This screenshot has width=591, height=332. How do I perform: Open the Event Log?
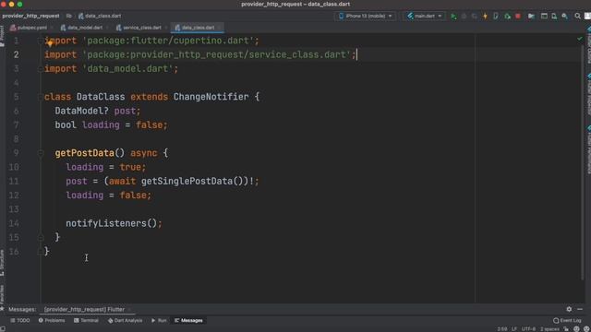[x=567, y=320]
